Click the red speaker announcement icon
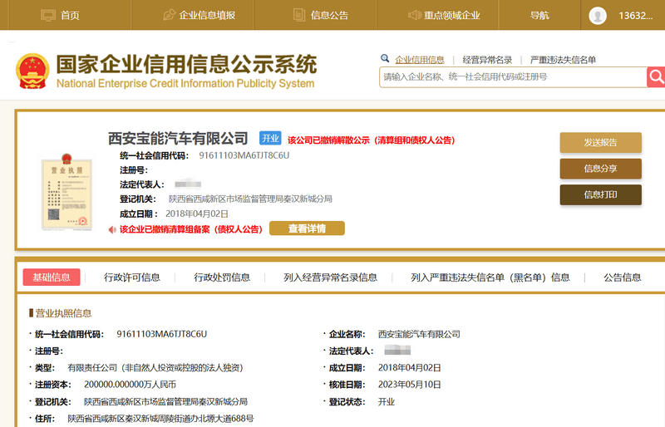The width and height of the screenshot is (665, 427). [x=112, y=228]
